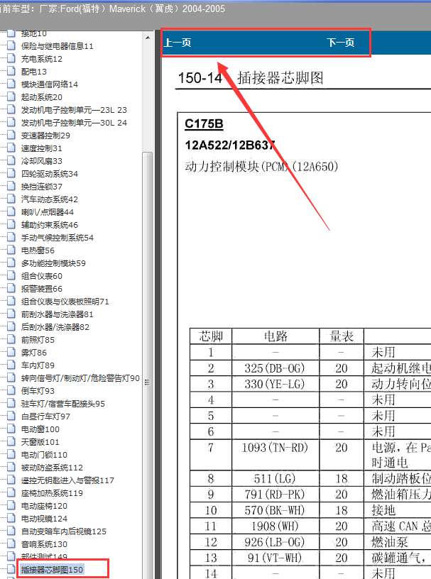Select tree item 速度控制31
The width and height of the screenshot is (431, 579).
pos(42,148)
